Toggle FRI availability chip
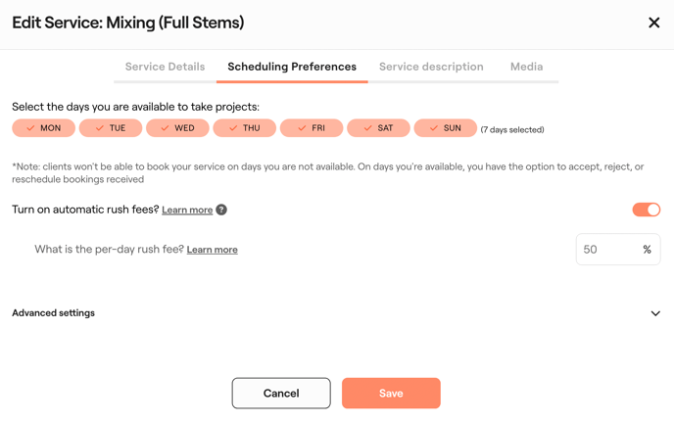Screen dimensions: 674x422 [312, 128]
